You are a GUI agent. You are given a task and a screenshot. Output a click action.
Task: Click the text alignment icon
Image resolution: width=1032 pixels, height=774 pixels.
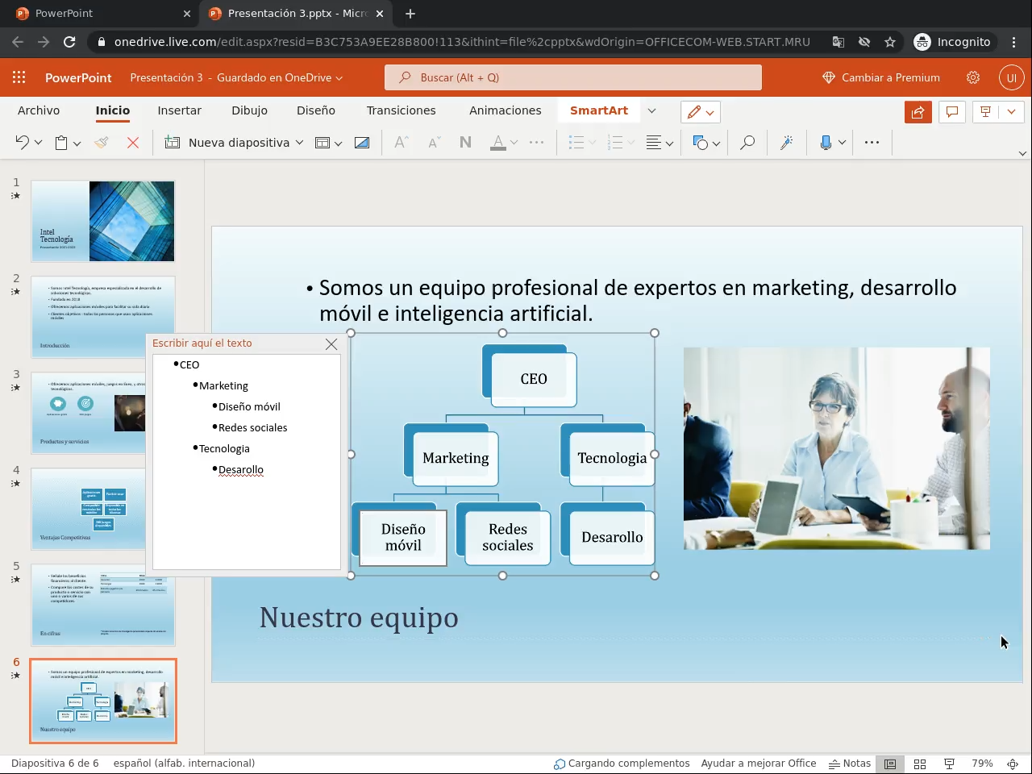pos(654,143)
